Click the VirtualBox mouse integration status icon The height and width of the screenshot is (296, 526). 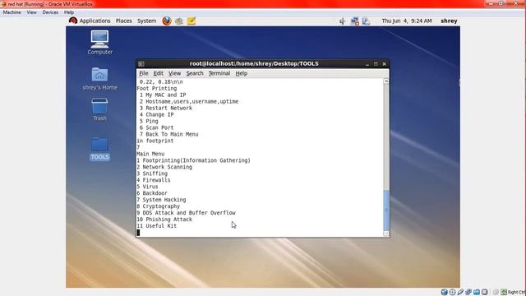click(x=496, y=292)
